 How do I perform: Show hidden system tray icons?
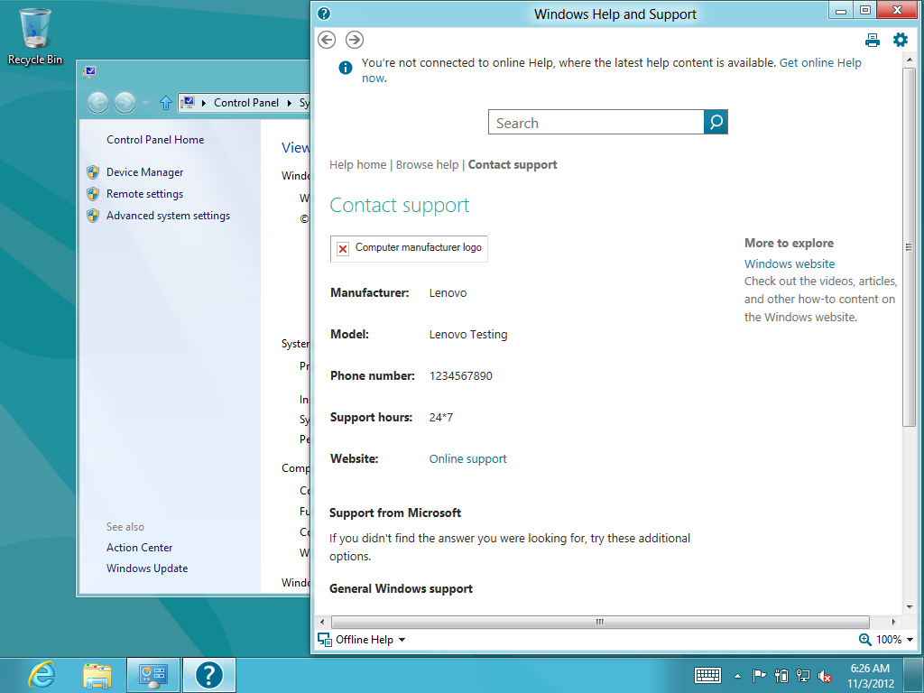737,675
